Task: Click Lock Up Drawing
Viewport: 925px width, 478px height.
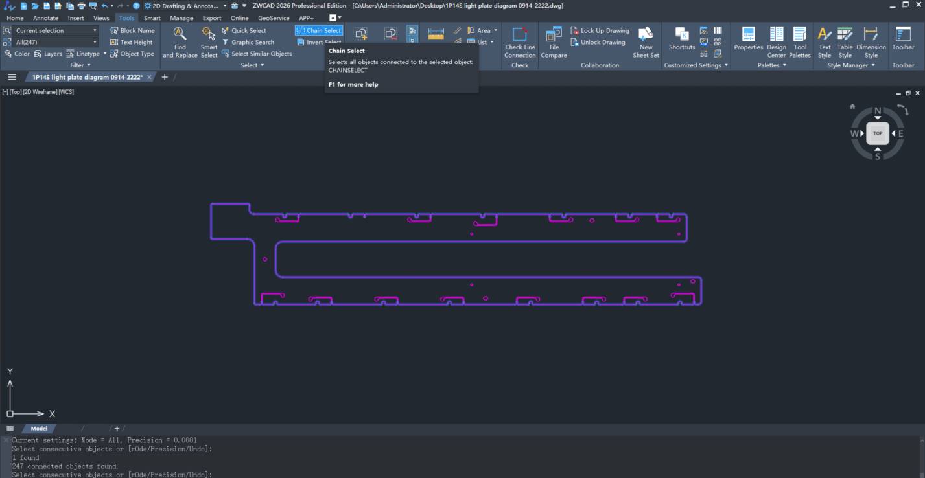Action: [x=600, y=30]
